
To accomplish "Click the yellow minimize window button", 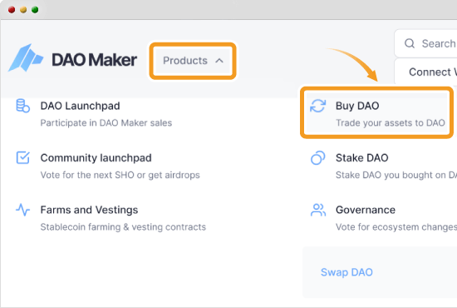I will pyautogui.click(x=23, y=10).
